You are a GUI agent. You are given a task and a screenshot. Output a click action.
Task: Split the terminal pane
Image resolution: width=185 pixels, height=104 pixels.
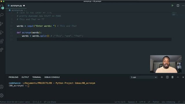click(x=167, y=77)
